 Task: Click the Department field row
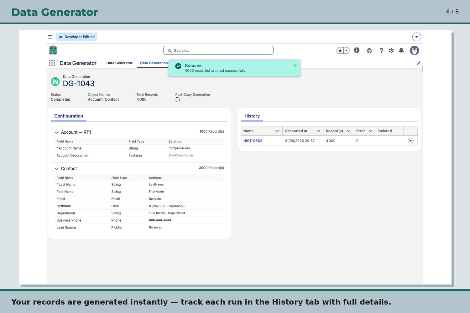(139, 213)
